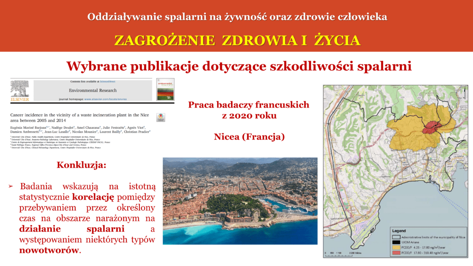This screenshot has height=266, width=473.
Task: Click the Elsevier tree logo
Action: coord(20,91)
